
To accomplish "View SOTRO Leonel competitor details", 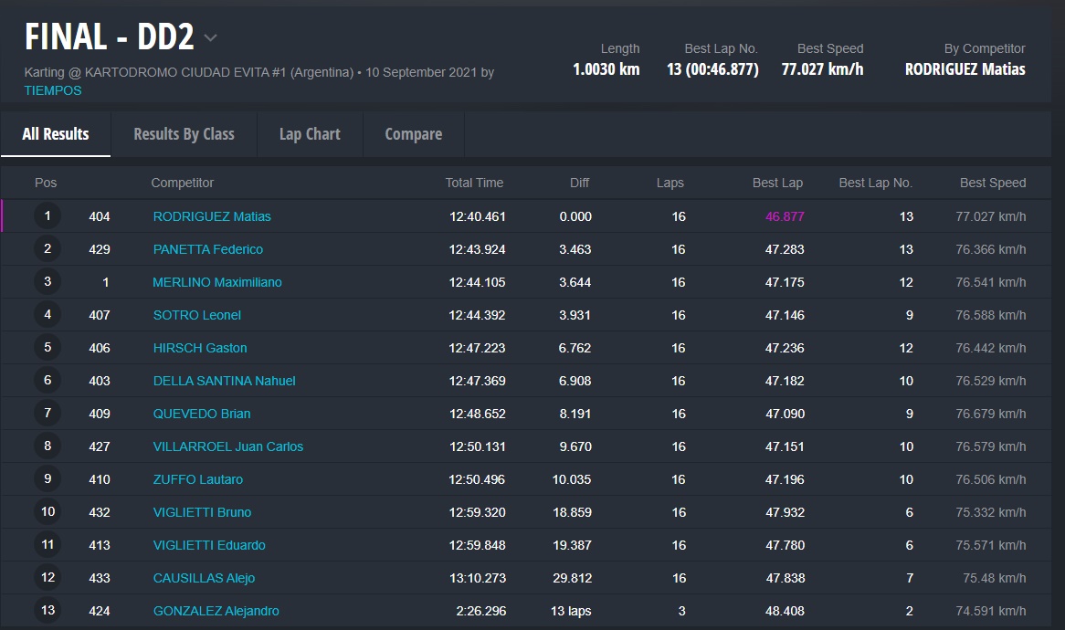I will click(x=197, y=315).
